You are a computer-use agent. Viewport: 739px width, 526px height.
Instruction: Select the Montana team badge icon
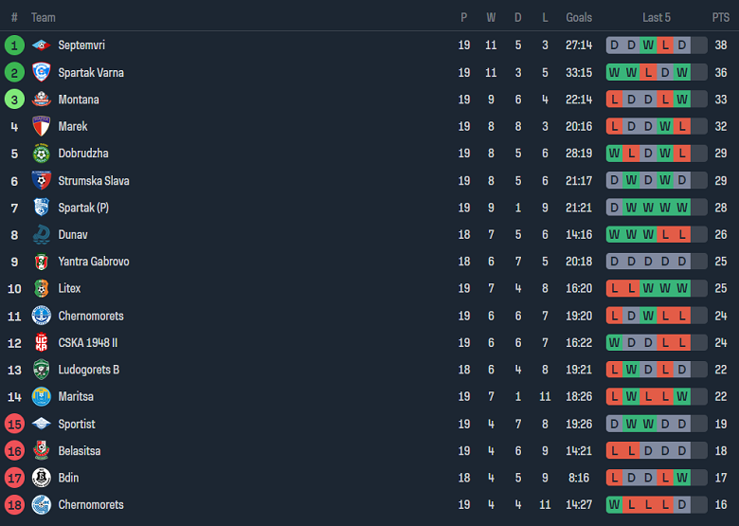pyautogui.click(x=41, y=100)
